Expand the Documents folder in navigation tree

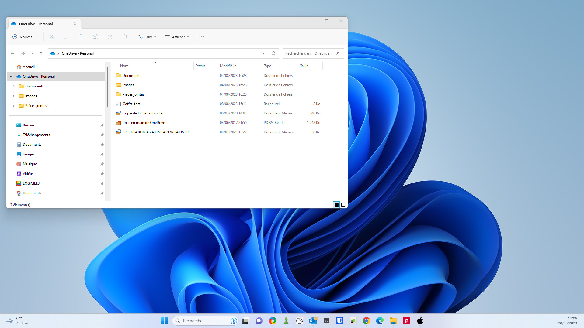click(13, 86)
